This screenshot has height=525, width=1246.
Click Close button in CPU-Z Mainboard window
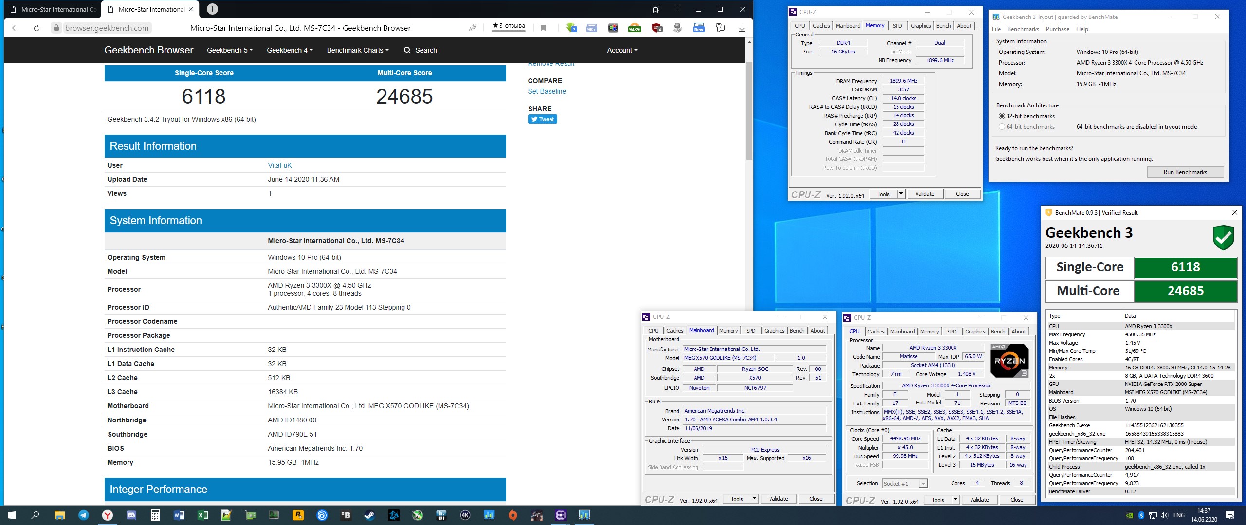(x=816, y=499)
